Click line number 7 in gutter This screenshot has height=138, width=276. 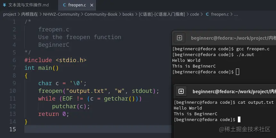point(14,68)
